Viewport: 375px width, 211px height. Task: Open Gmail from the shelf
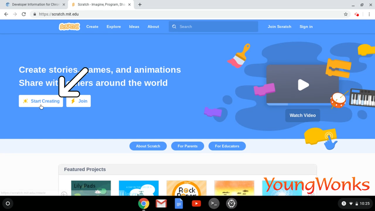(161, 203)
